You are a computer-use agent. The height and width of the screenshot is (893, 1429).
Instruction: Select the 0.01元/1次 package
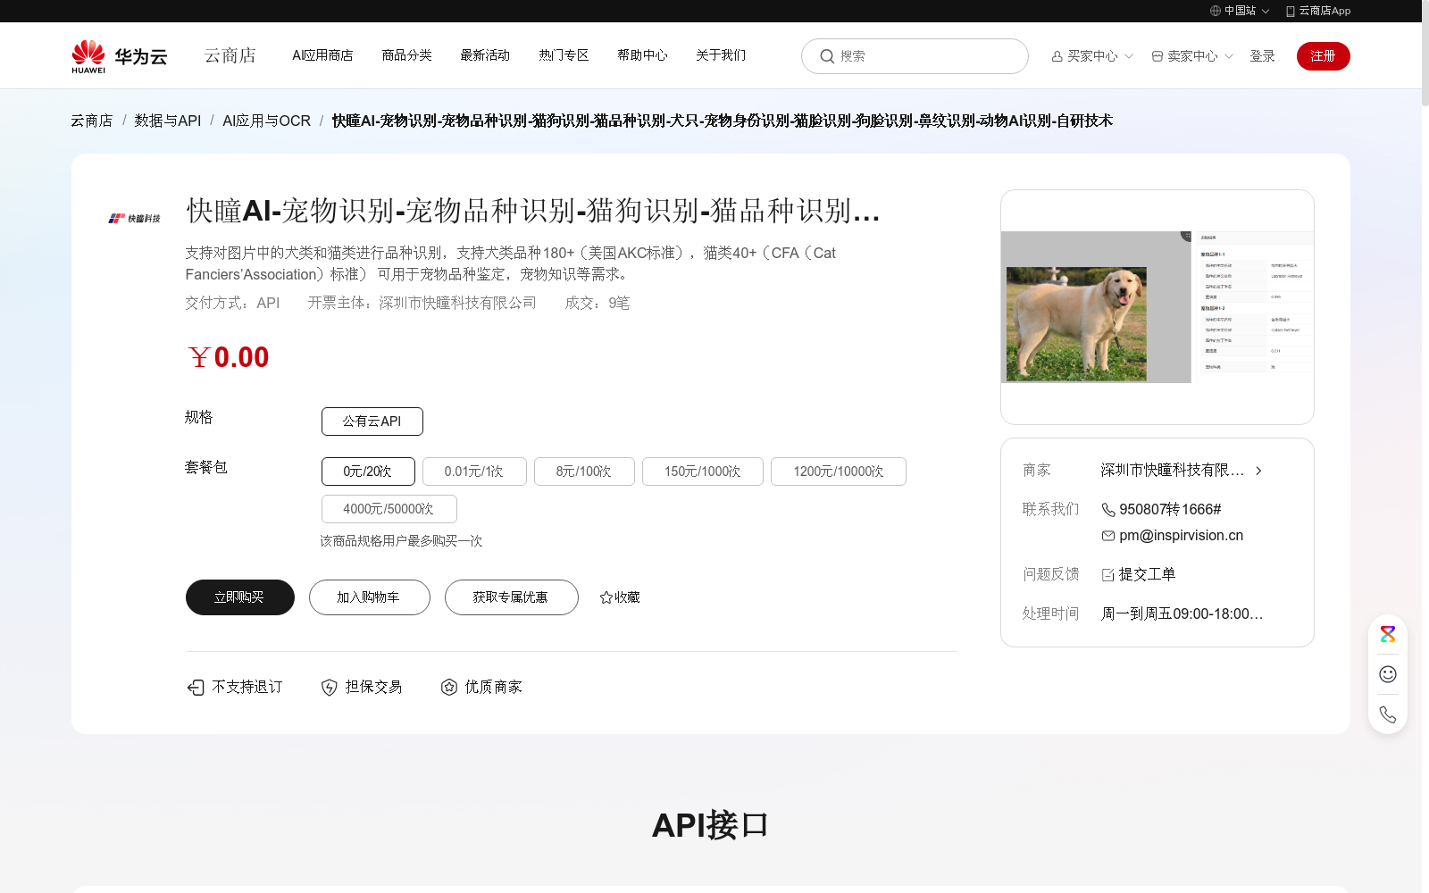[x=474, y=472]
